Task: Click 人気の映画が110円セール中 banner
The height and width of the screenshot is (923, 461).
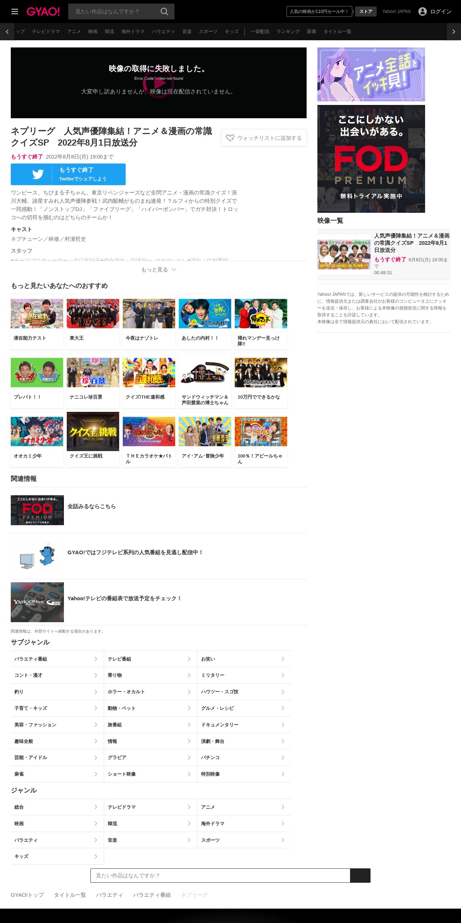Action: 319,12
